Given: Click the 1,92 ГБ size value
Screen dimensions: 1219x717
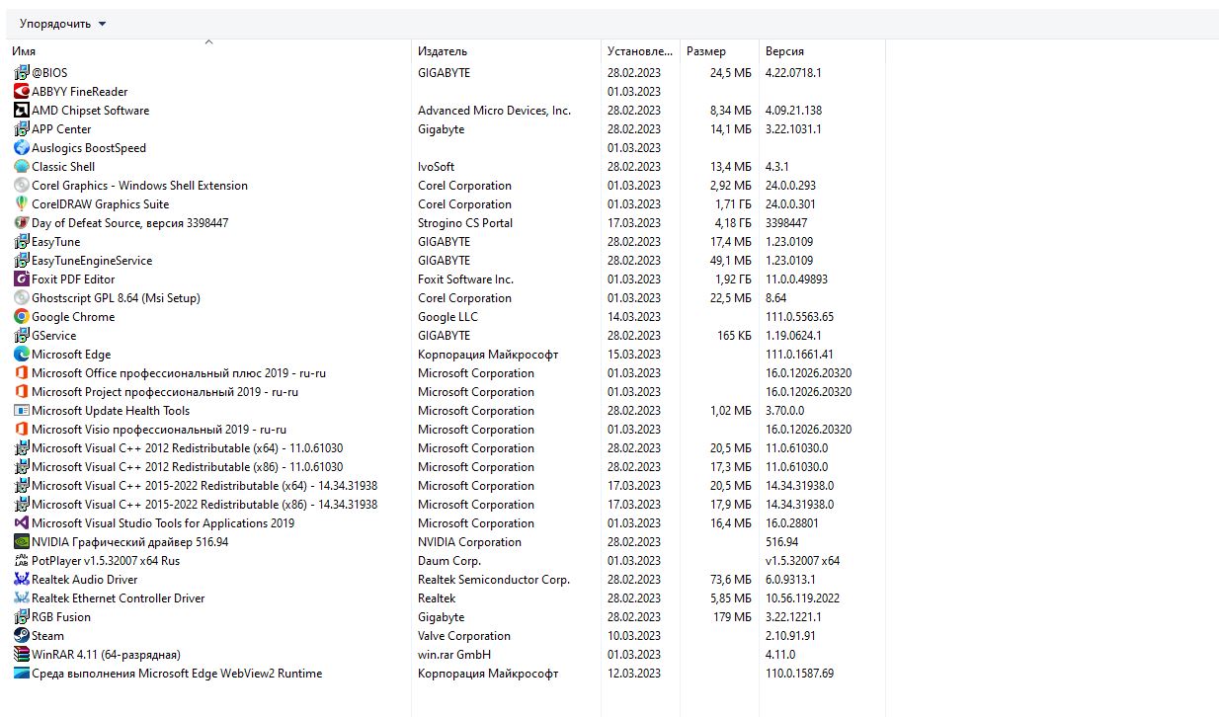Looking at the screenshot, I should click(731, 279).
